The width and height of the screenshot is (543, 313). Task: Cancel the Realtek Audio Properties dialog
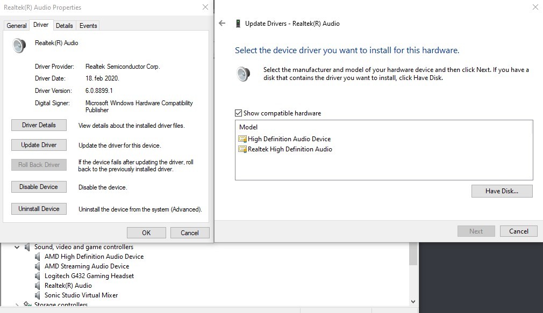(x=190, y=233)
